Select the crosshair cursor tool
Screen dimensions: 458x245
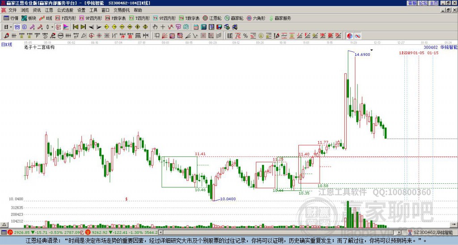click(x=163, y=27)
